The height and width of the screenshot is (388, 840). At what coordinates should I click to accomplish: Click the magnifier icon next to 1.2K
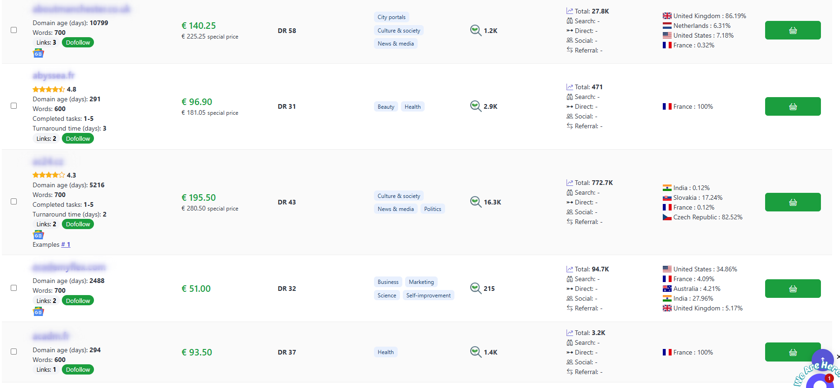[x=475, y=31]
